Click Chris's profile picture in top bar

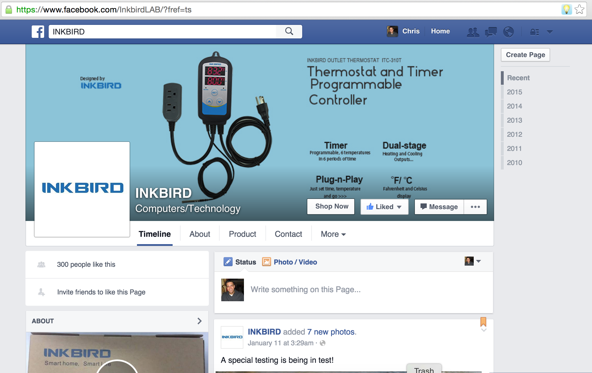(392, 31)
